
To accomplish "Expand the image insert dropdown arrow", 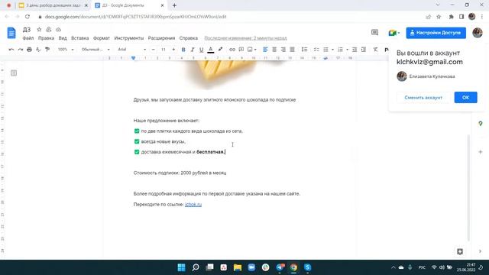I will 255,50.
